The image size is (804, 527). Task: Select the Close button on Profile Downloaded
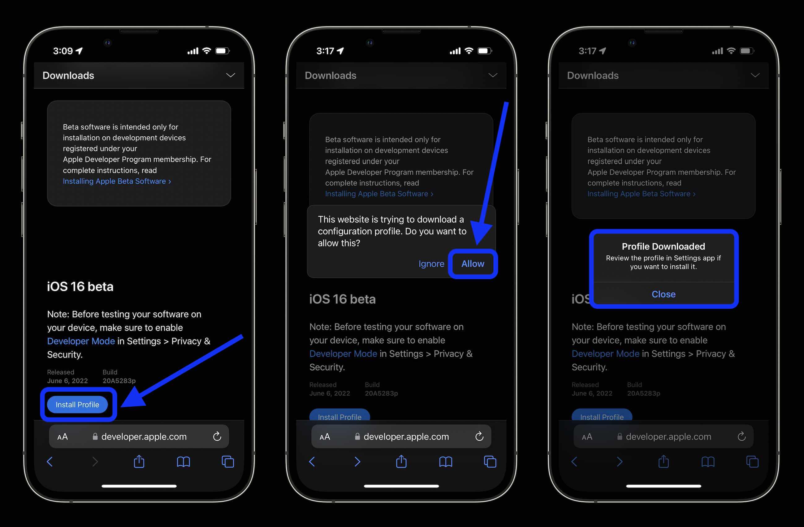pyautogui.click(x=663, y=293)
